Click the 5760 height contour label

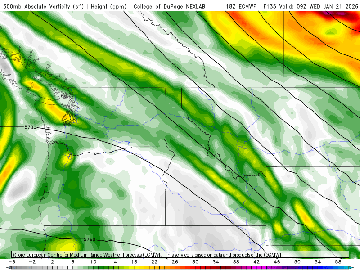[89, 239]
